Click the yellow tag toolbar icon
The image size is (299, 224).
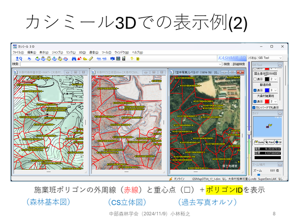(85, 59)
